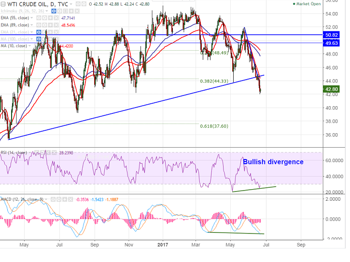350x262 pixels.
Task: Show the hidden EMA (21, close) via eye icon
Action: 39,32
